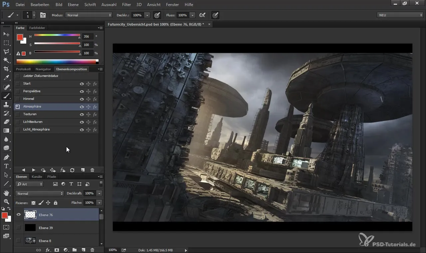Enable airbrush-style build-up effects
Image resolution: width=426 pixels, height=253 pixels.
202,15
